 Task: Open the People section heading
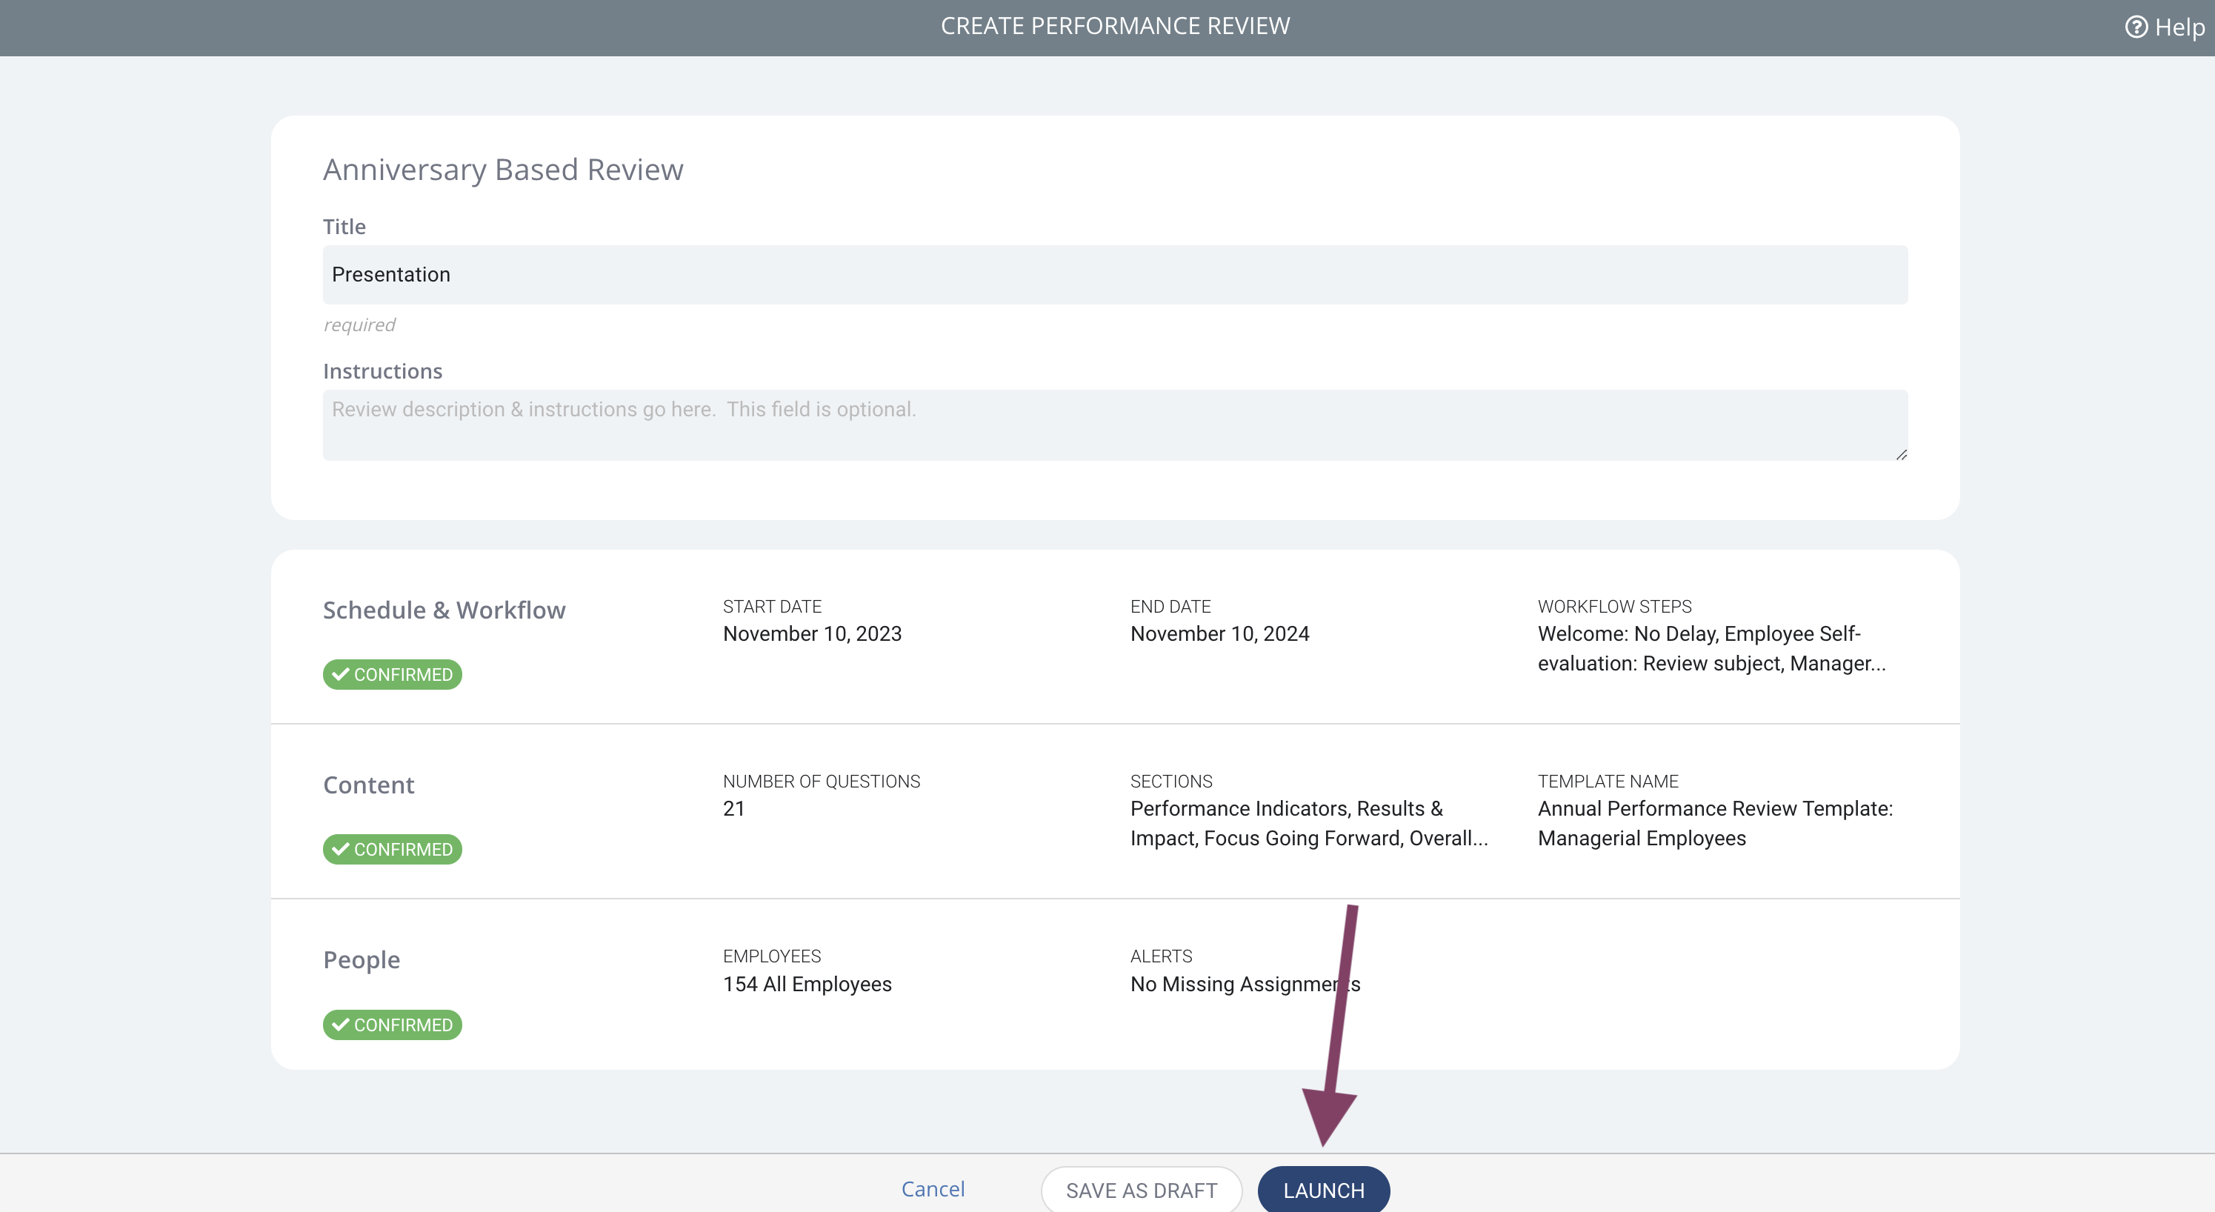362,960
